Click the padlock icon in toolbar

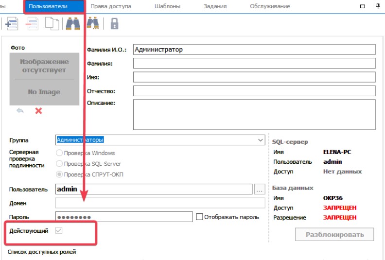[x=114, y=23]
